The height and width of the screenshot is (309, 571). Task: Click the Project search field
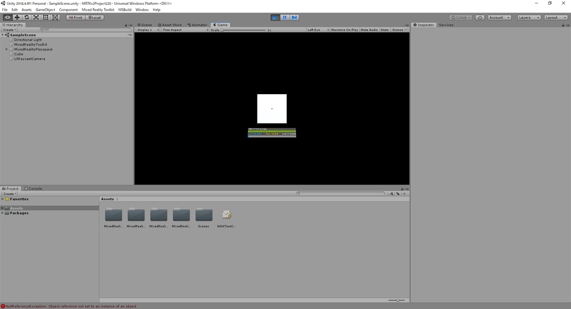tap(340, 194)
